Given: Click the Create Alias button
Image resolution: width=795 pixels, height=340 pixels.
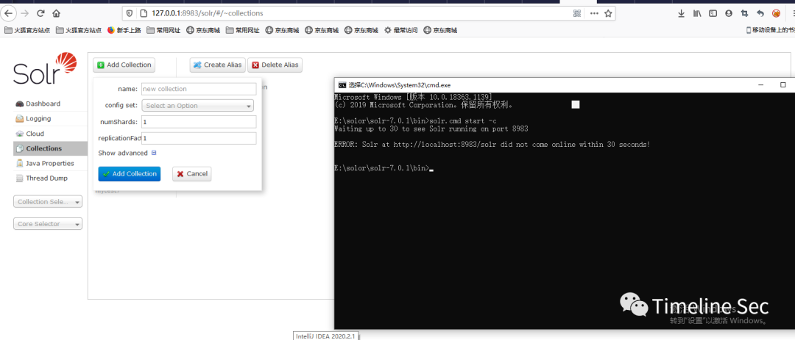Looking at the screenshot, I should [217, 65].
